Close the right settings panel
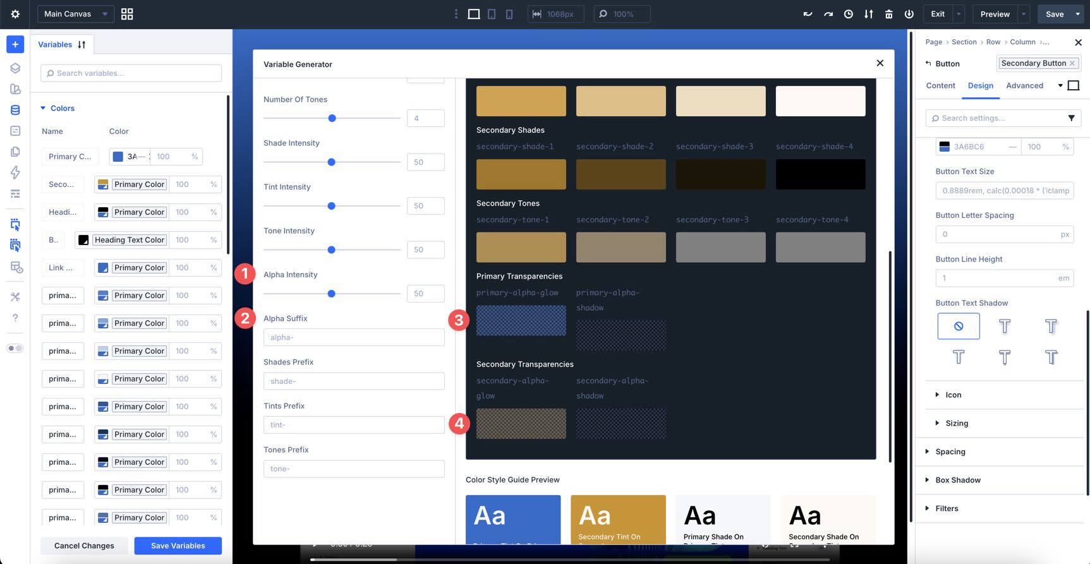 click(1078, 42)
